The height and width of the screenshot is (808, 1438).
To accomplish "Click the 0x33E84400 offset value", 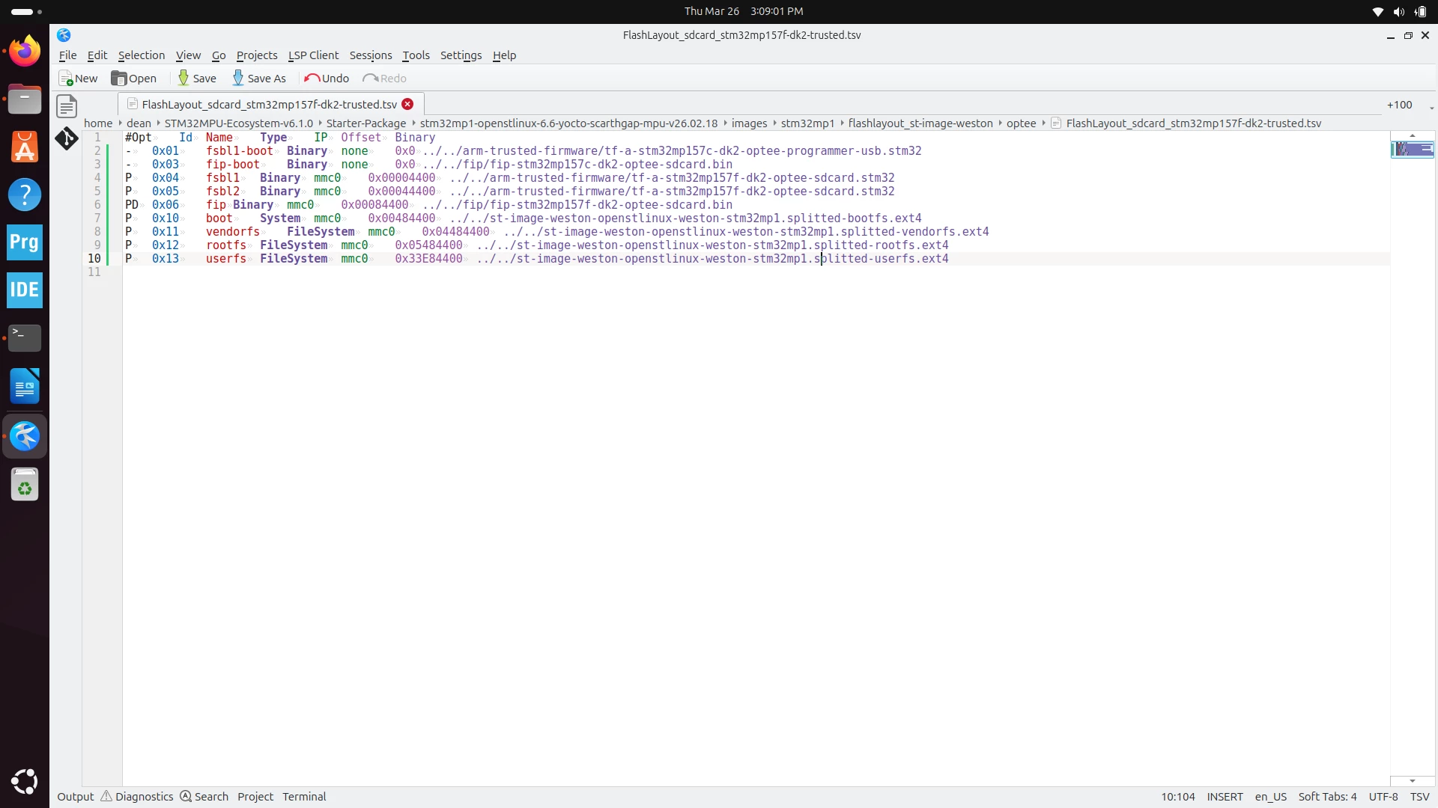I will pos(428,259).
